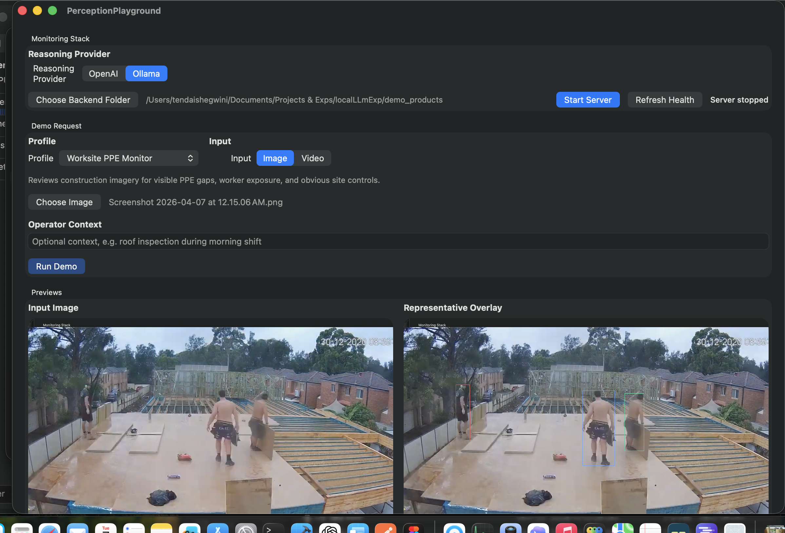Click Refresh Health
Screen dimensions: 785x533
664,100
